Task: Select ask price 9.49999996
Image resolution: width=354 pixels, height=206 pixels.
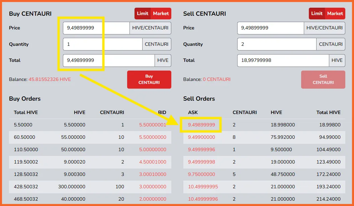Action: (201, 149)
